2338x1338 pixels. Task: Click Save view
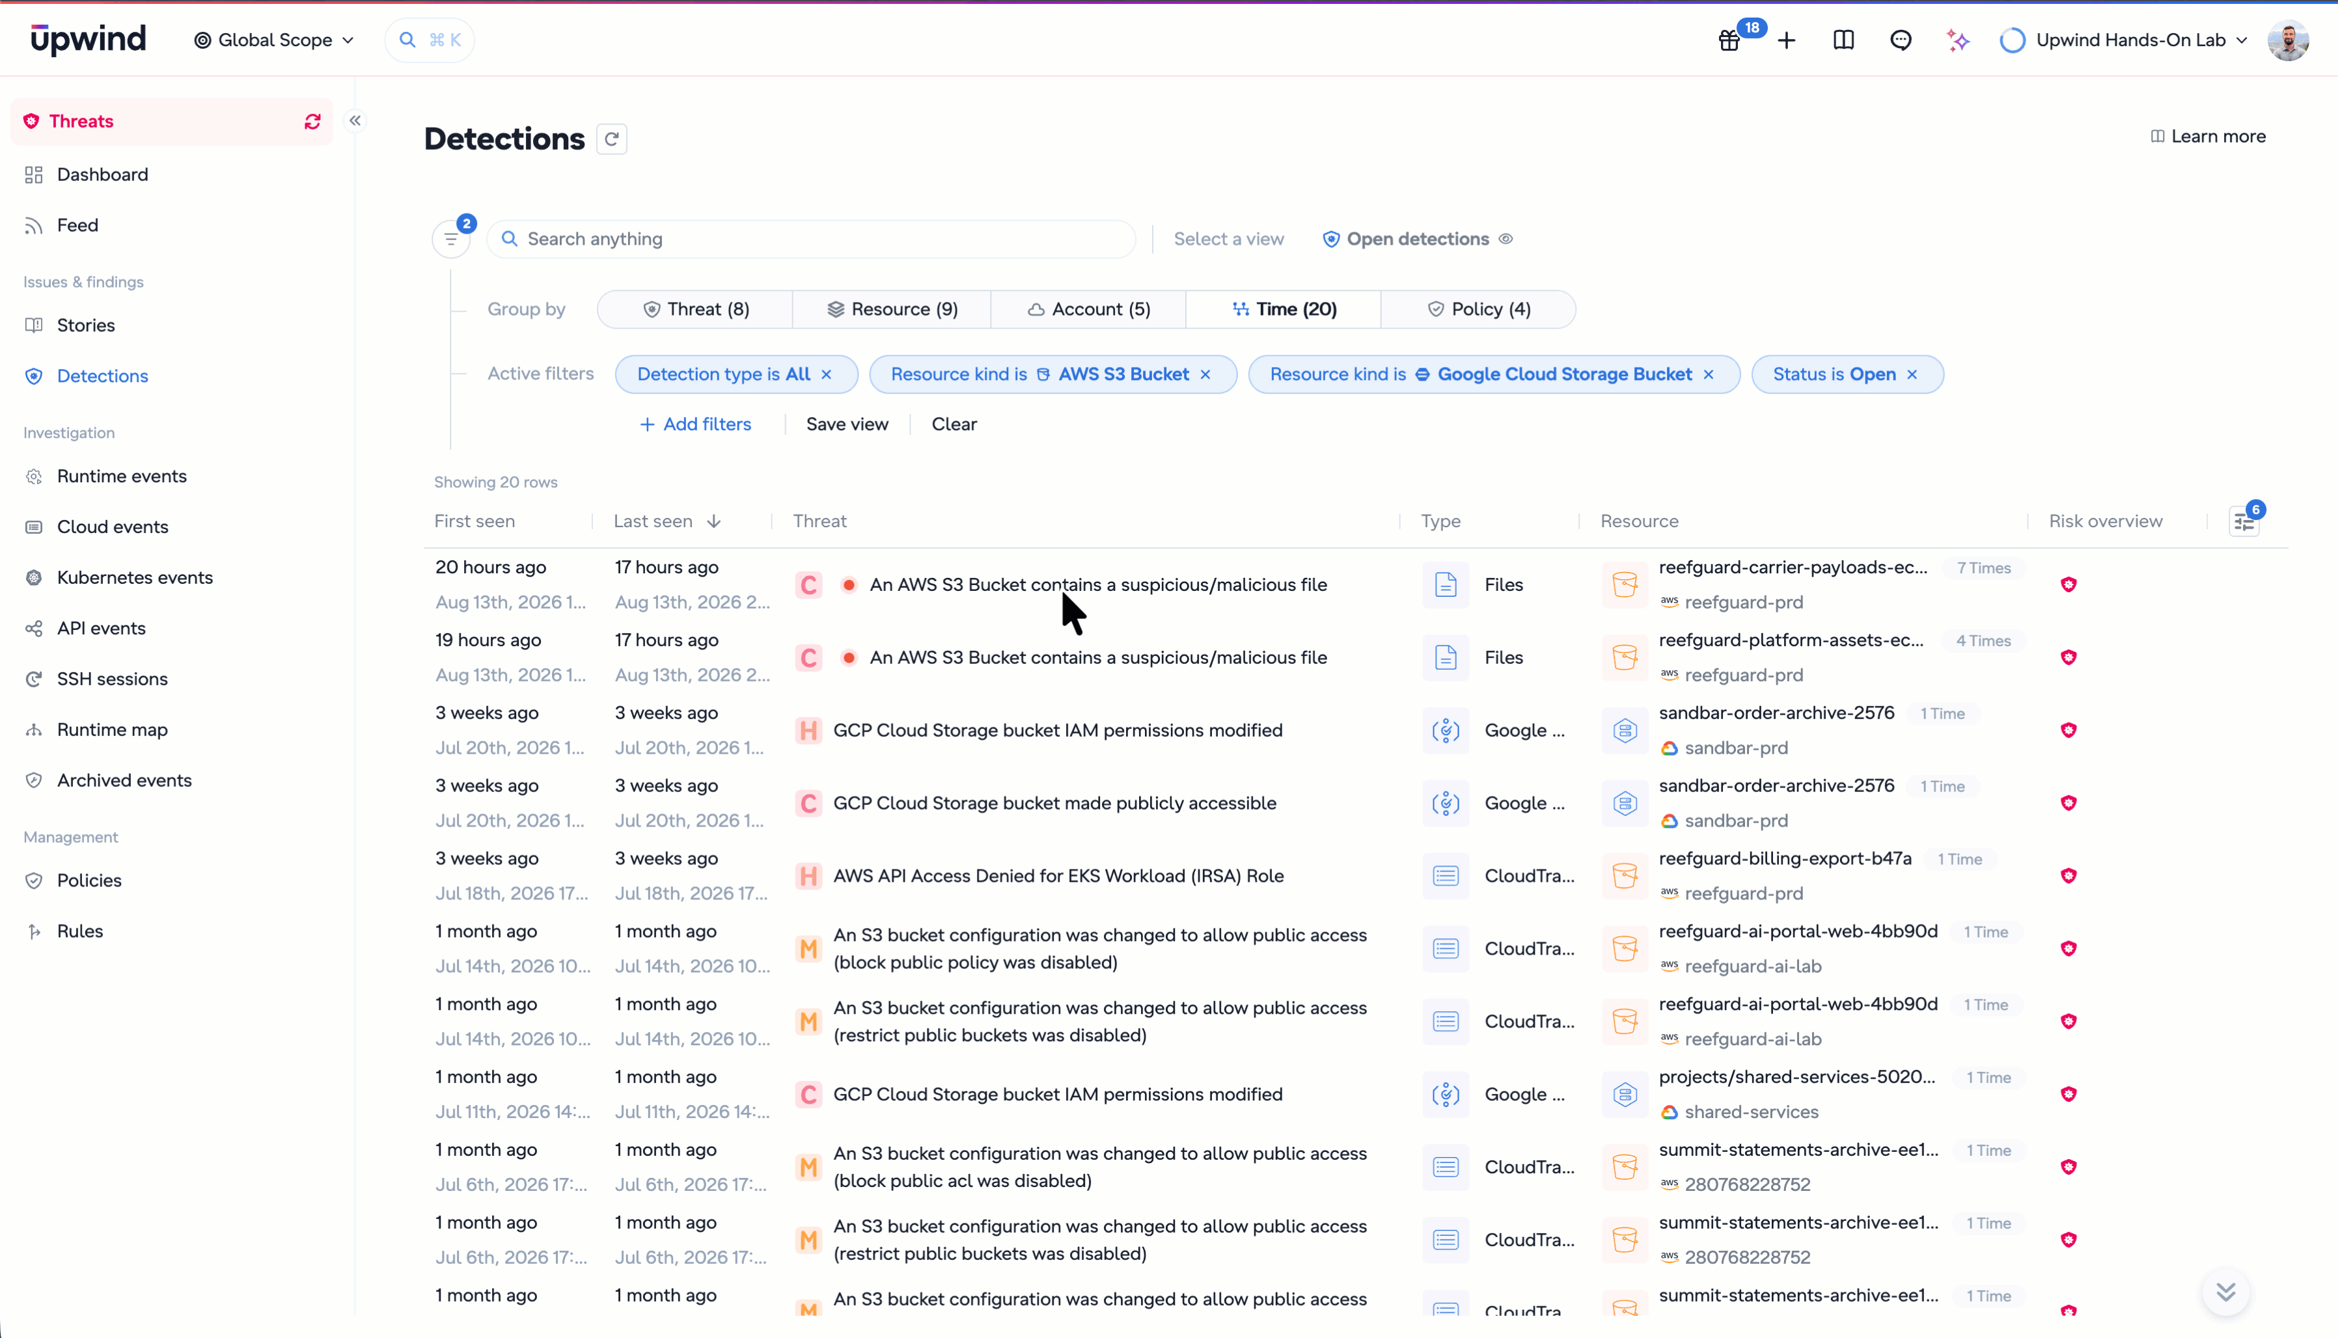pos(846,424)
